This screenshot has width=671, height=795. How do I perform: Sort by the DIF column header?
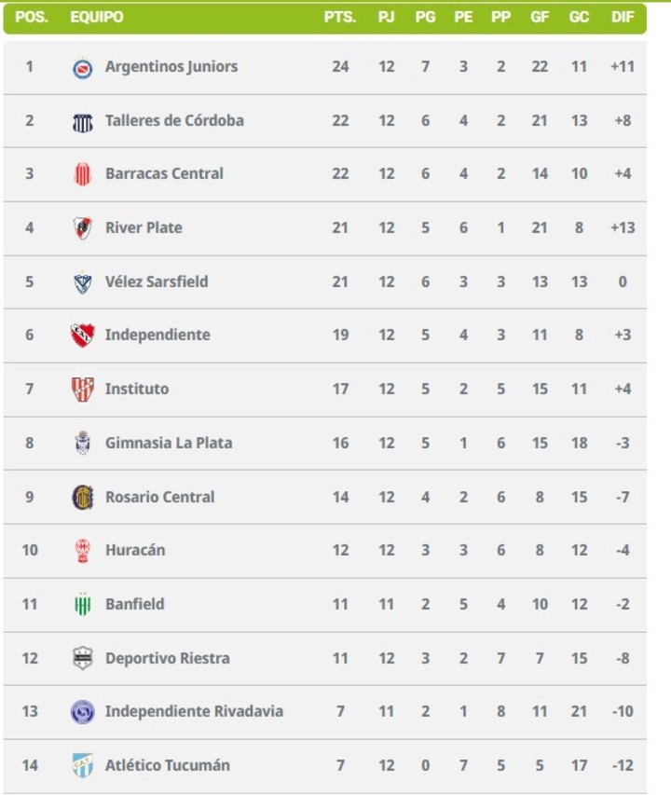[623, 18]
